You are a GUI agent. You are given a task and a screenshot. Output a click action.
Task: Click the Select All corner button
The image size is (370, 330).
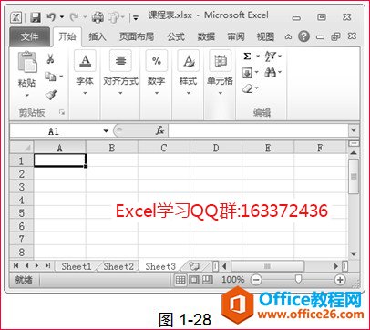point(22,148)
